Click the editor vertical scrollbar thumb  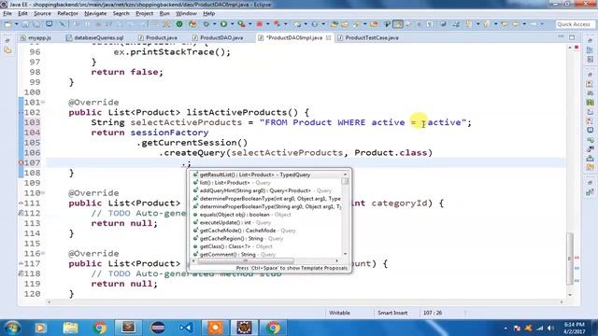click(570, 259)
